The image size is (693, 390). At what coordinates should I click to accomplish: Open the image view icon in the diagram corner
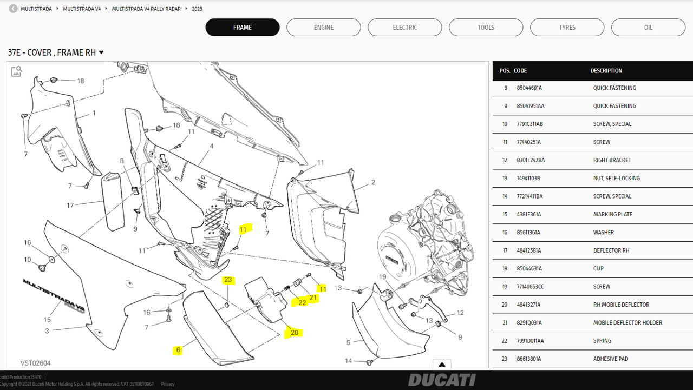[x=17, y=71]
